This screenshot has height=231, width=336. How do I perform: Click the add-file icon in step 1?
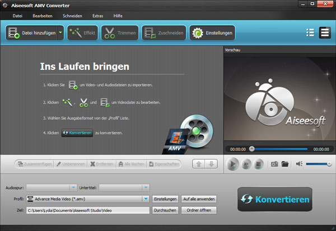coord(73,85)
